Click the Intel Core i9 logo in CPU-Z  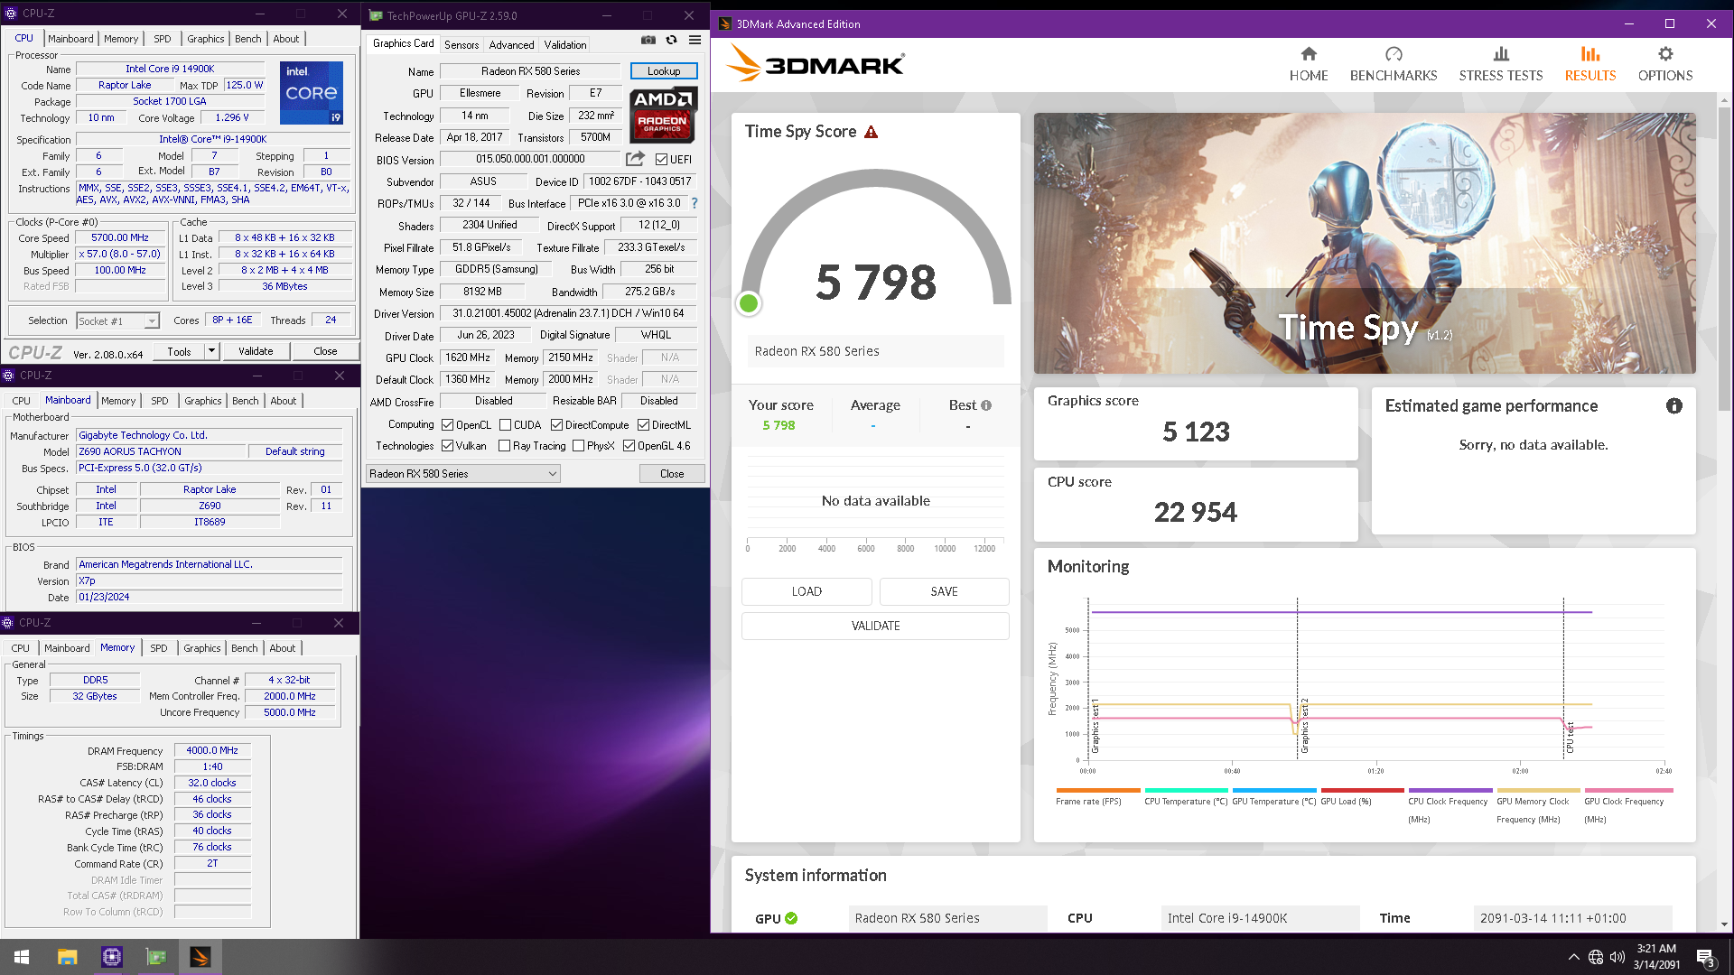point(312,93)
